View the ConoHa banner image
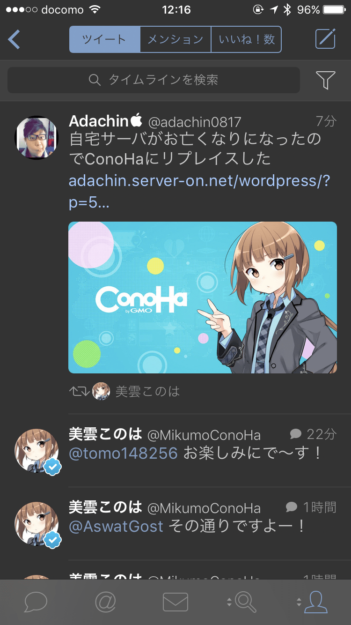 click(202, 298)
